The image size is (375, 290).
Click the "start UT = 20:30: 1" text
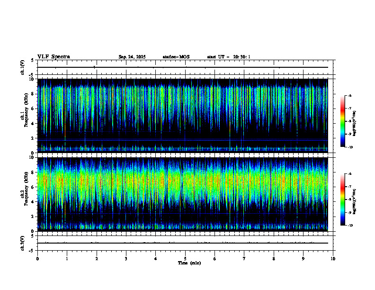click(x=229, y=57)
